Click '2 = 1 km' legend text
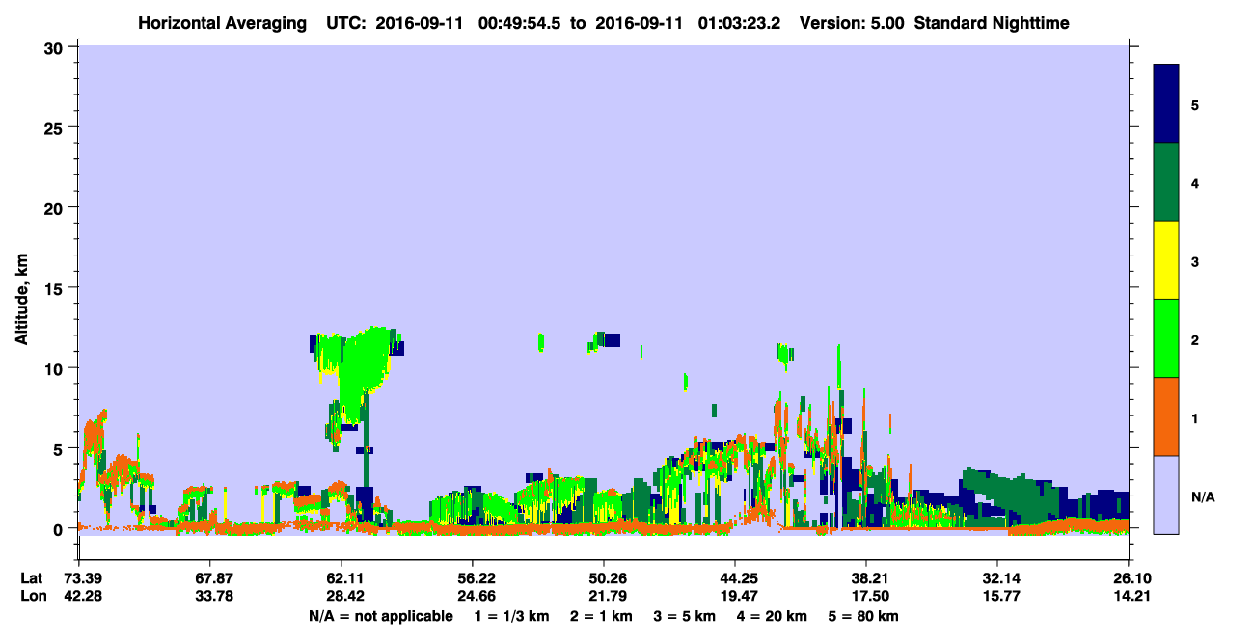 [x=601, y=616]
